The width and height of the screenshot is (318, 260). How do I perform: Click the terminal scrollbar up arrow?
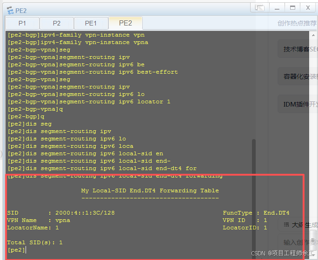pos(313,35)
